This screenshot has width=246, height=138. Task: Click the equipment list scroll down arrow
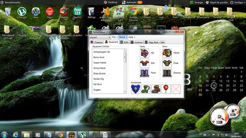click(125, 92)
